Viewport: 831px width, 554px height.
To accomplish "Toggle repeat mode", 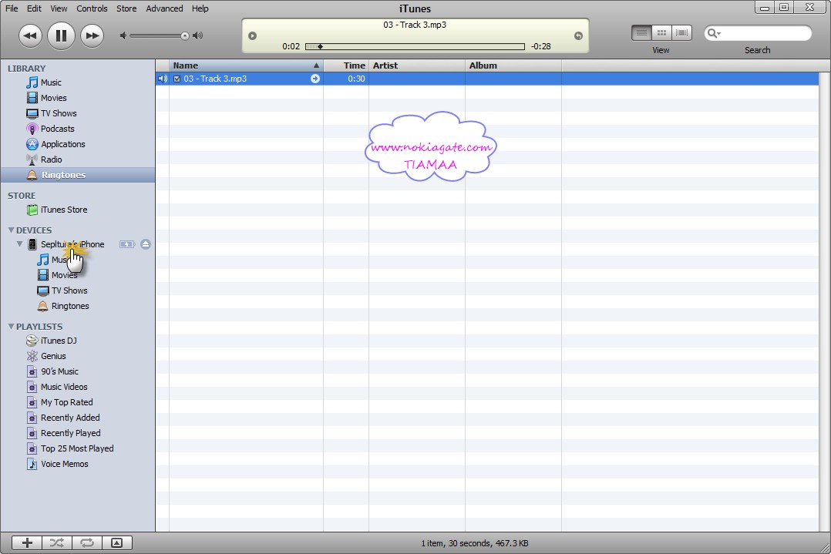I will (x=87, y=542).
